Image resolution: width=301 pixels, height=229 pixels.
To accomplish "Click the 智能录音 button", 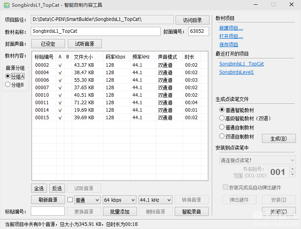I will [x=191, y=212].
